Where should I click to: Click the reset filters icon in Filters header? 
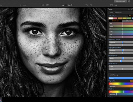click(132, 9)
